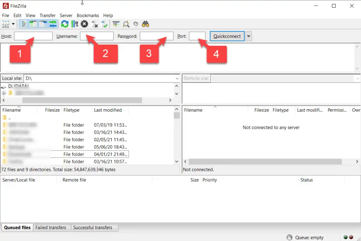Open the Local site path dropdown
The image size is (361, 241).
[x=177, y=79]
